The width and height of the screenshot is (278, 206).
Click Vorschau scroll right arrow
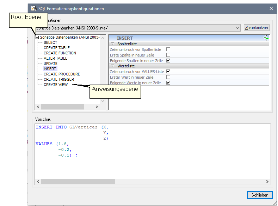[267, 181]
